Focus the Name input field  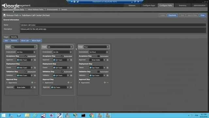coord(113,25)
